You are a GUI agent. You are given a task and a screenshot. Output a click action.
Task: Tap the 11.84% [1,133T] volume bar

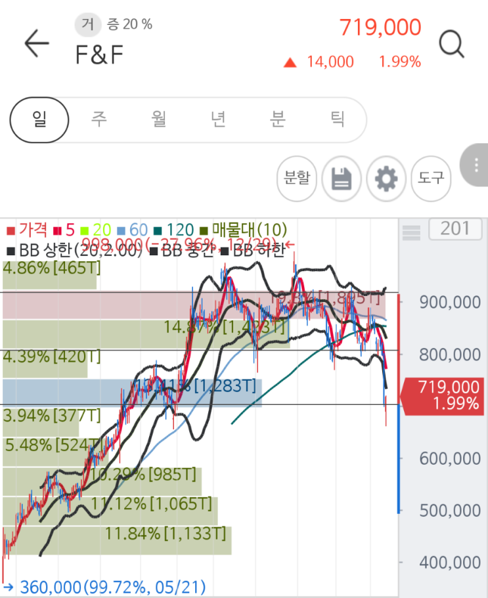117,541
